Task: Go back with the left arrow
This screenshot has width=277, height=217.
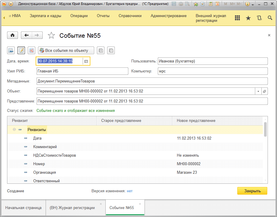Action: [26, 35]
